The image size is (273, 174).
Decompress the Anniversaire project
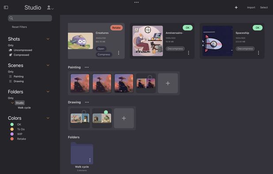(175, 49)
